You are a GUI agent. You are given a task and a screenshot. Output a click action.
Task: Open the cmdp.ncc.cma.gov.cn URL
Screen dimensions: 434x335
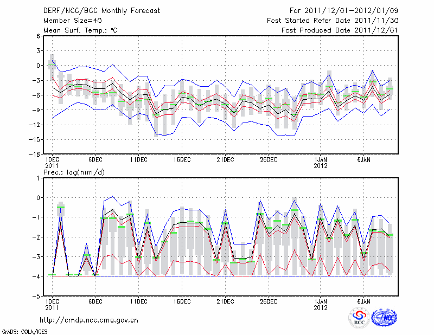89,320
